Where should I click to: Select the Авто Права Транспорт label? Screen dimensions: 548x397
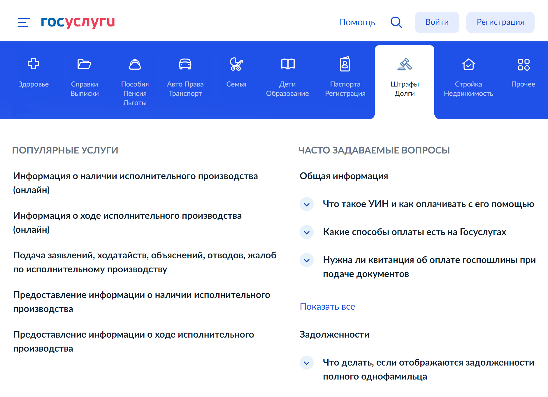click(x=185, y=89)
